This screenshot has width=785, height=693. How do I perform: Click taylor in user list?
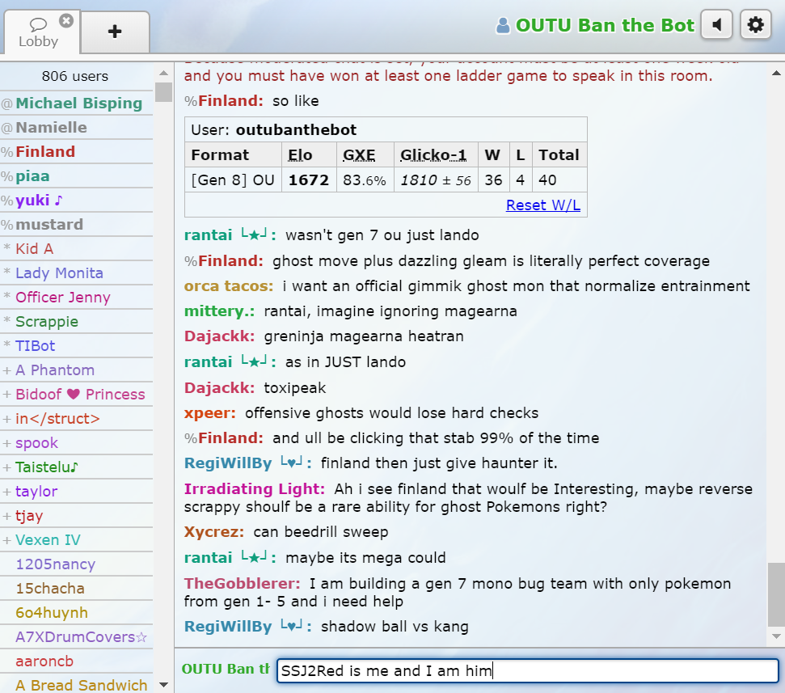(x=76, y=492)
